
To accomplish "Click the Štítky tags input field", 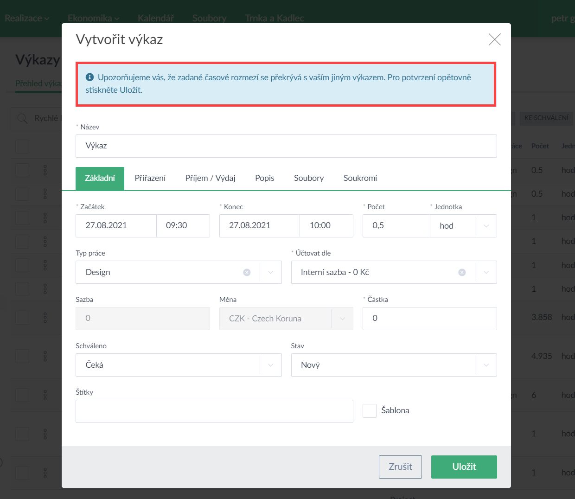I will pos(214,411).
